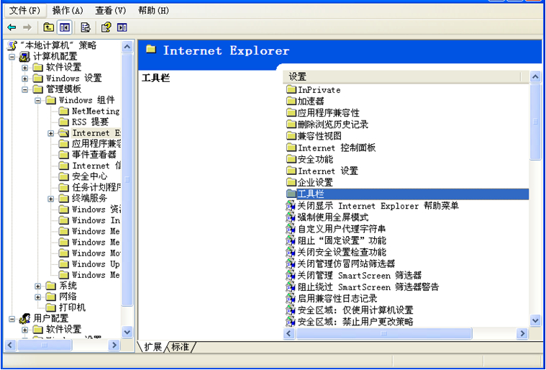Click the Help toolbar icon
This screenshot has height=370, width=546.
click(x=106, y=27)
